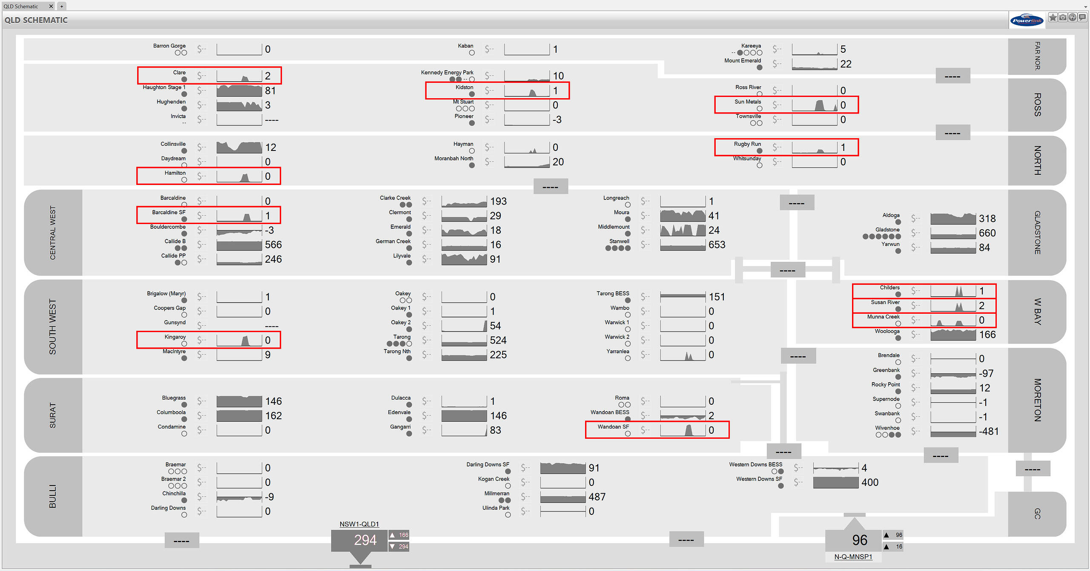
Task: Click the dollar price icon beside Wivenhoe
Action: click(915, 431)
